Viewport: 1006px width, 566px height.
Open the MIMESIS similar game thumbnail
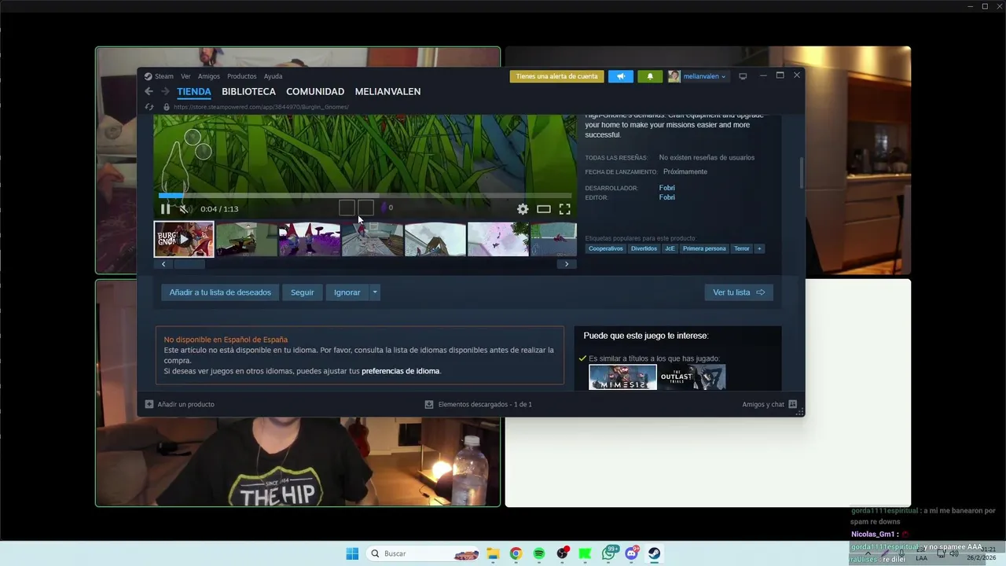(x=622, y=377)
